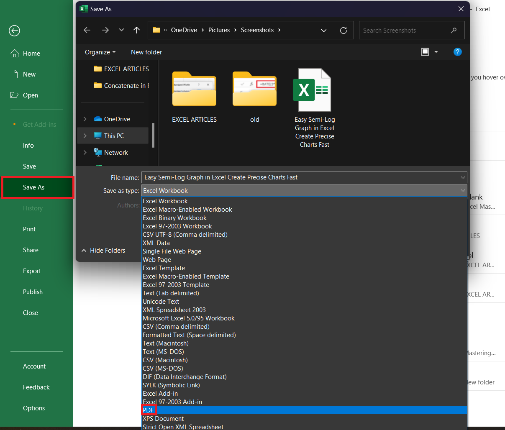
Task: Click the search magnifier icon
Action: pos(454,30)
